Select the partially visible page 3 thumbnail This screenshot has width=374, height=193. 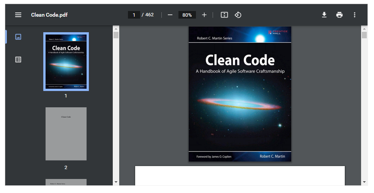point(66,182)
